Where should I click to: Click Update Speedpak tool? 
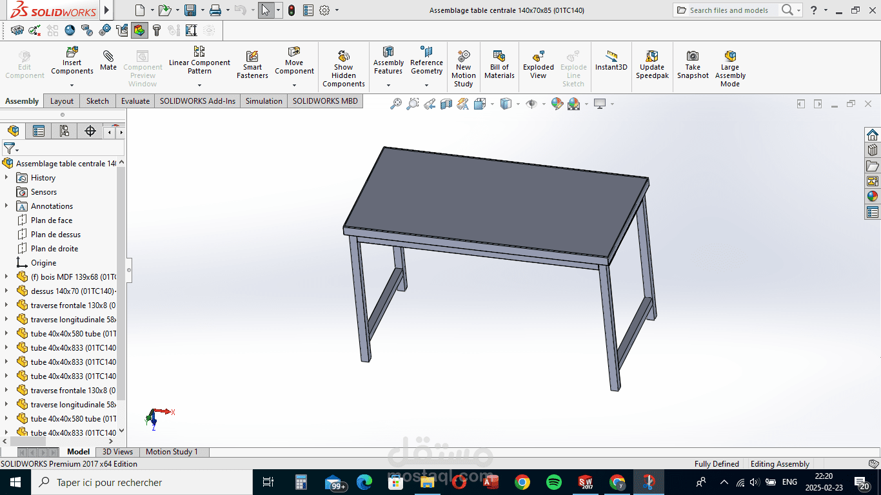coord(652,64)
